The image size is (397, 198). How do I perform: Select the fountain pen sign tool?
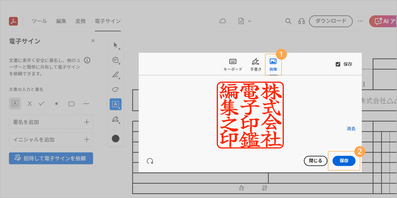coord(115,119)
